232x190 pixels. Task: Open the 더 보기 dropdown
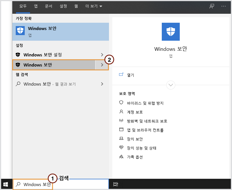click(94, 6)
